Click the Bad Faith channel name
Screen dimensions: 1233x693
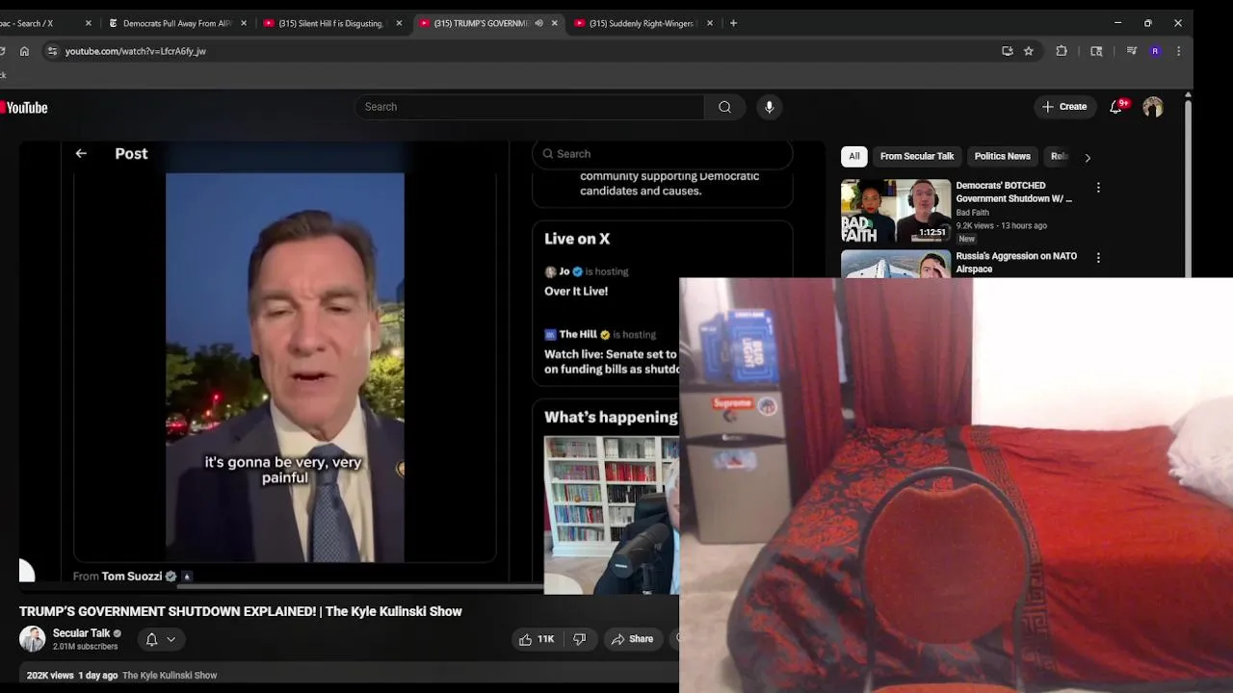[x=972, y=213]
